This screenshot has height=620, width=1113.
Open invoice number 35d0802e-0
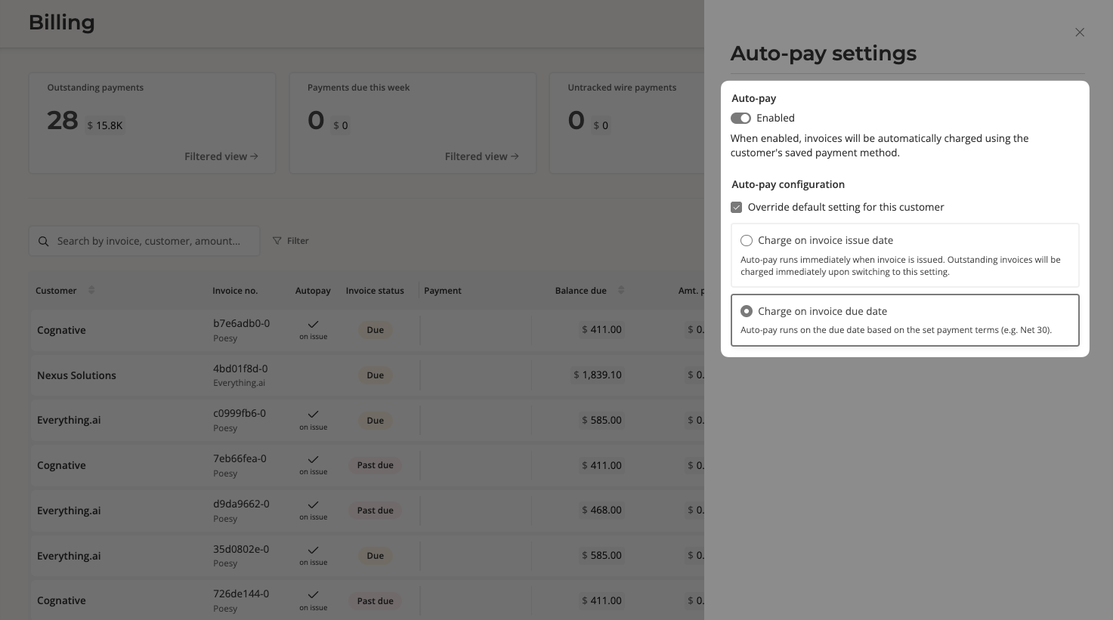click(241, 549)
